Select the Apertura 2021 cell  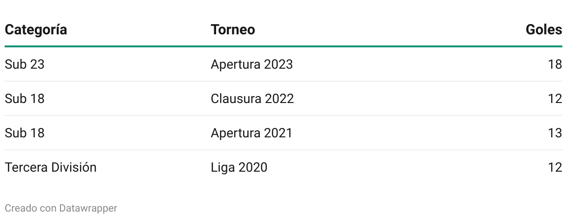[251, 133]
